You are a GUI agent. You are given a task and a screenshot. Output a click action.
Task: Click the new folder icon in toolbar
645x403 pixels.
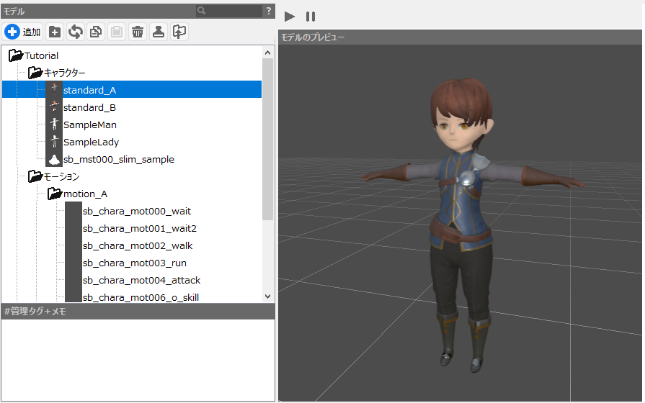coord(54,32)
